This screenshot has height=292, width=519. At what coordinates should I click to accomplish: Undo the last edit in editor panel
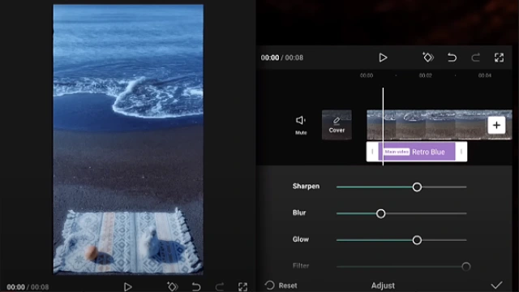pos(452,58)
